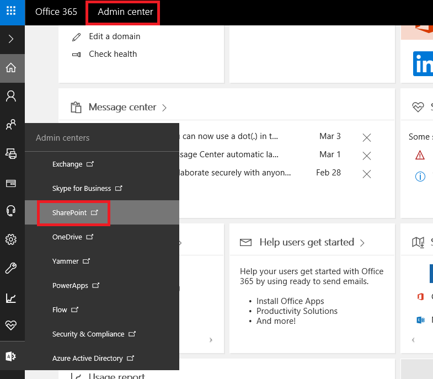Image resolution: width=433 pixels, height=379 pixels.
Task: Click the Edit a domain pencil icon
Action: pos(77,37)
